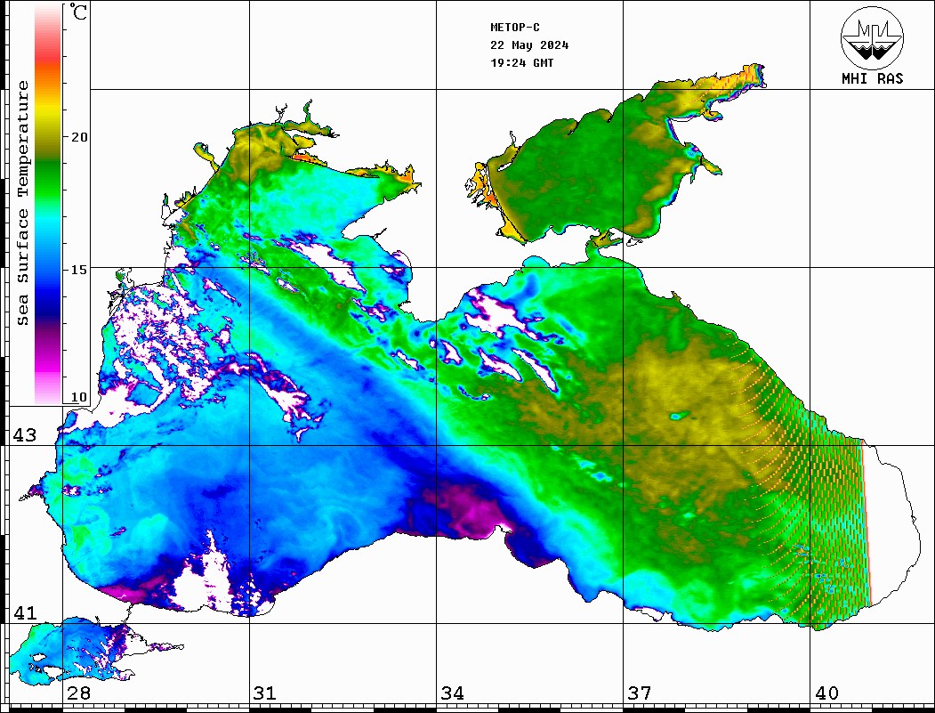Click the small cyan spot in yellow warm region
The height and width of the screenshot is (713, 935).
click(677, 416)
